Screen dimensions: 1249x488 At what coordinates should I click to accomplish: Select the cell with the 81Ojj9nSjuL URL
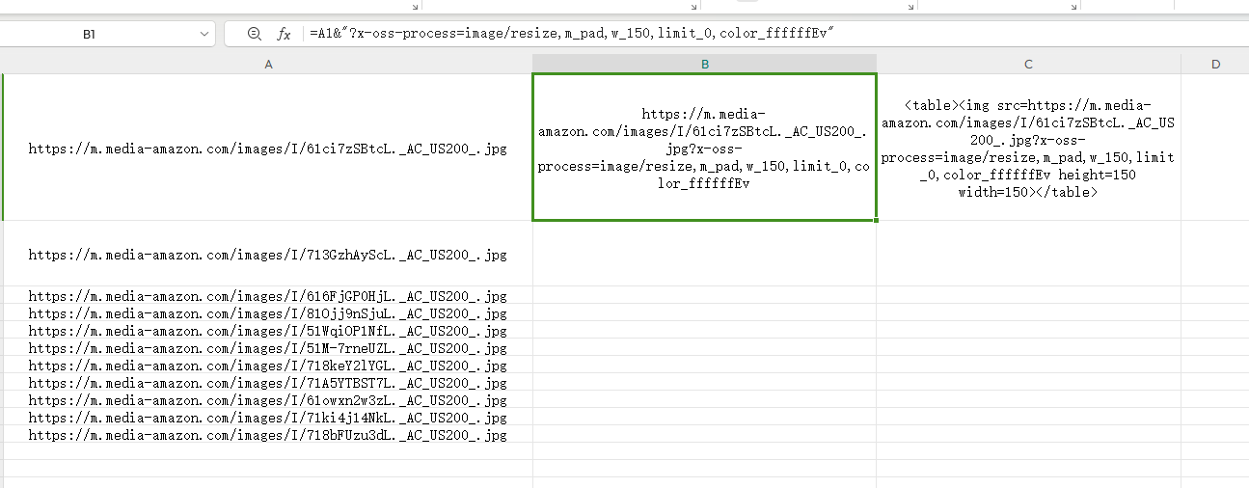(267, 312)
